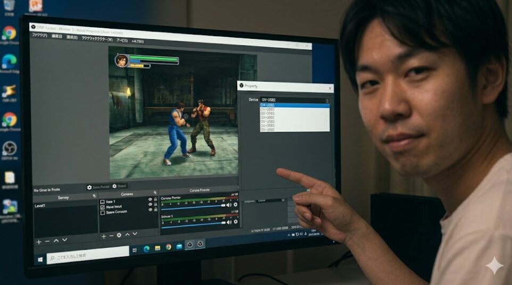This screenshot has width=512, height=285.
Task: Lock the foee 1 source
Action: pyautogui.click(x=156, y=199)
